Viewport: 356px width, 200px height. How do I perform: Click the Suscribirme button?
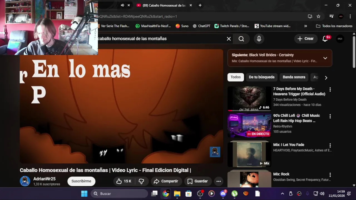81,181
